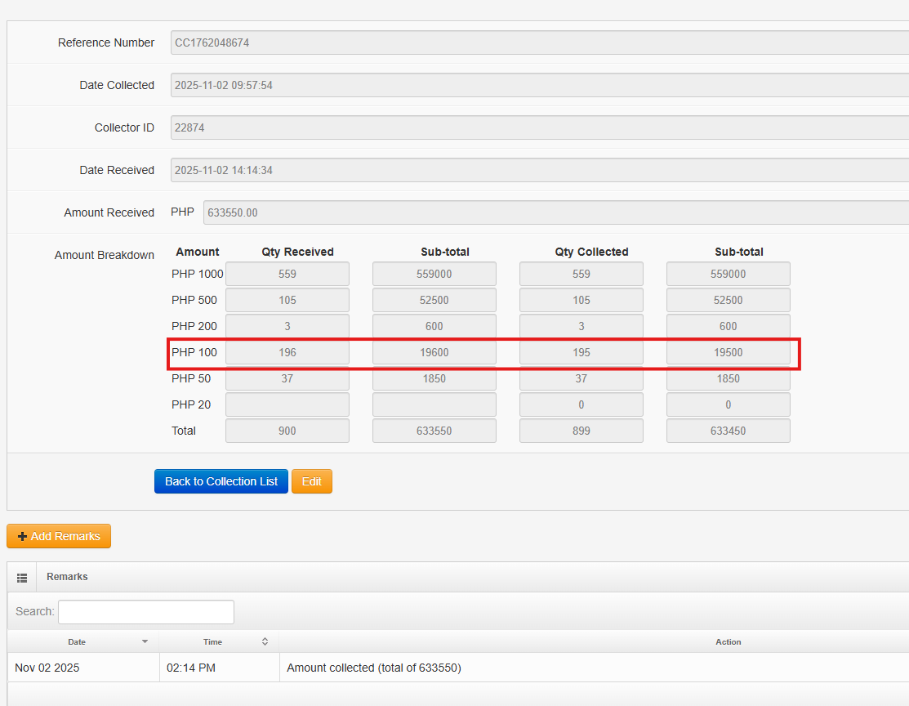Click PHP 1000 Qty Received field

(x=287, y=274)
